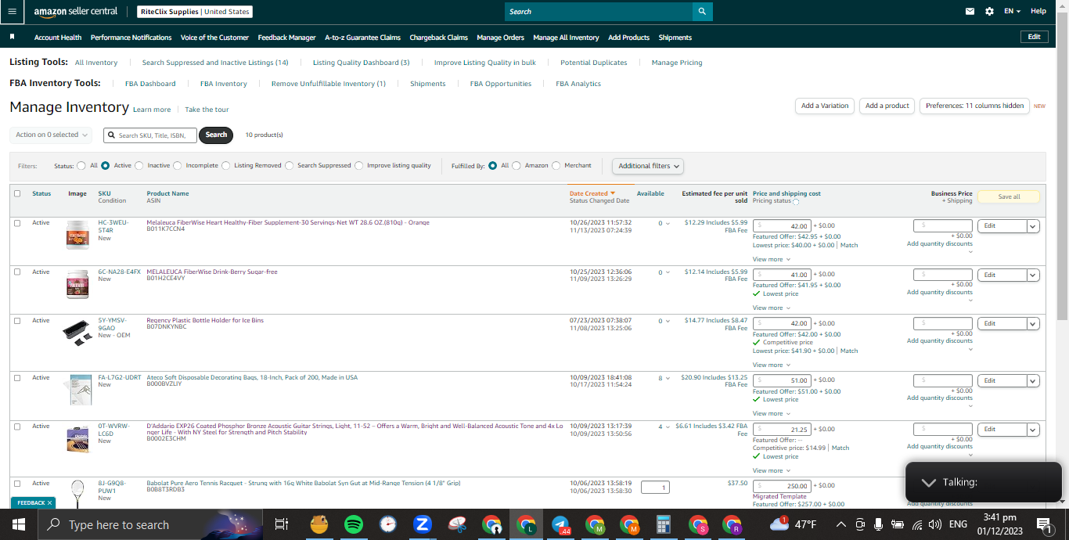Image resolution: width=1069 pixels, height=540 pixels.
Task: Tick the select-all checkbox in table header
Action: [x=17, y=193]
